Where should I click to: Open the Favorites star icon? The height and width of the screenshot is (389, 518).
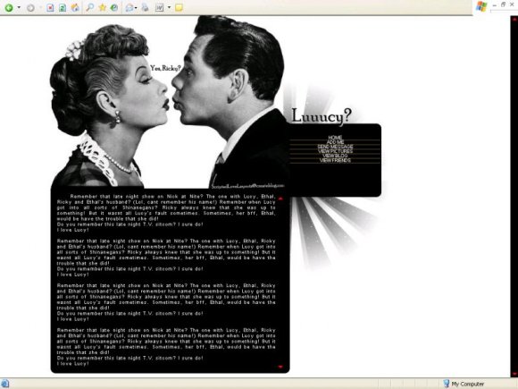click(102, 7)
